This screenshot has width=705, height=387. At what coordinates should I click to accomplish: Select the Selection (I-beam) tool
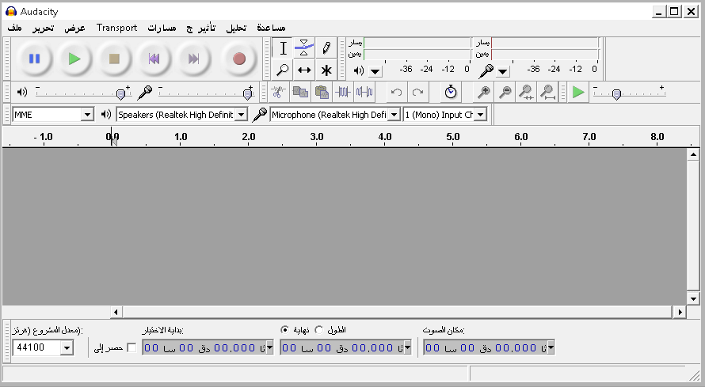coord(283,48)
